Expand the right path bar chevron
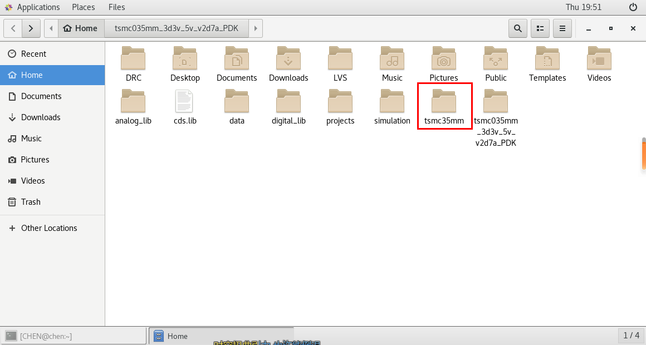 [256, 28]
